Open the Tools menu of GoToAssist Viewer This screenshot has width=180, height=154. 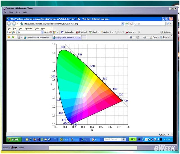point(18,12)
